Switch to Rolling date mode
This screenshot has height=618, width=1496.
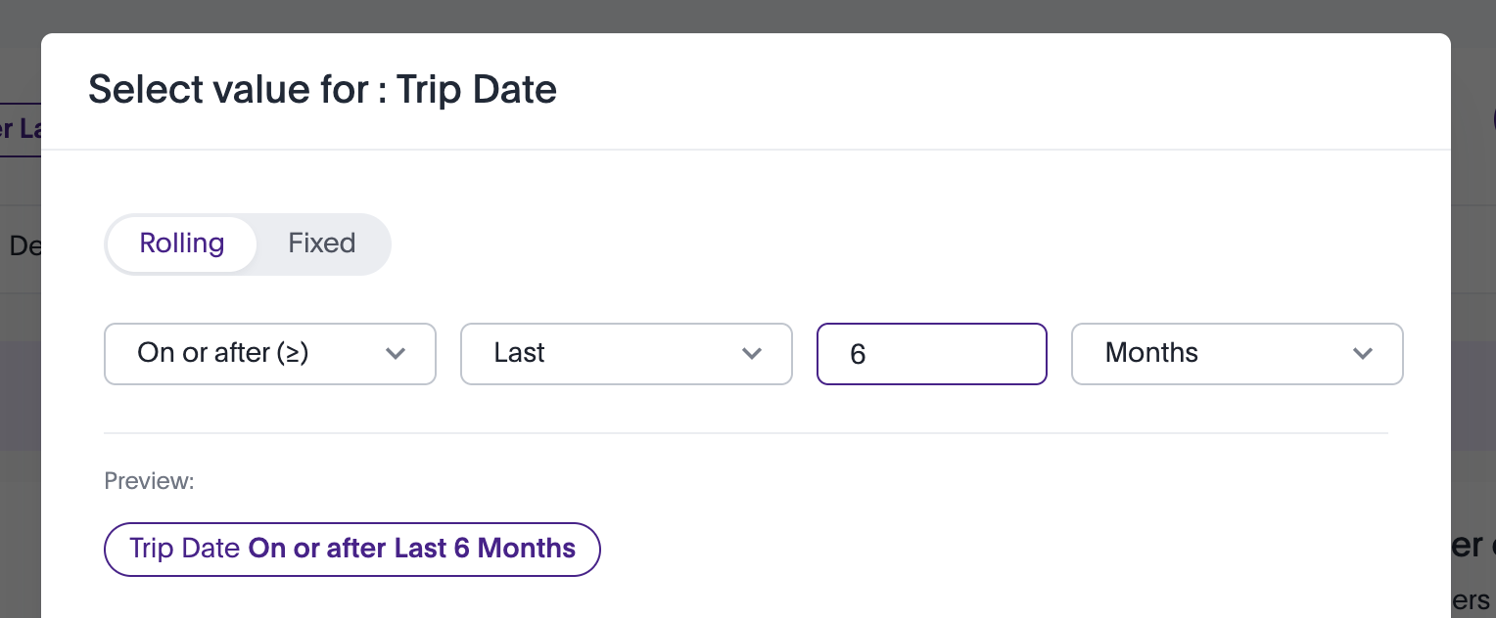[x=182, y=243]
